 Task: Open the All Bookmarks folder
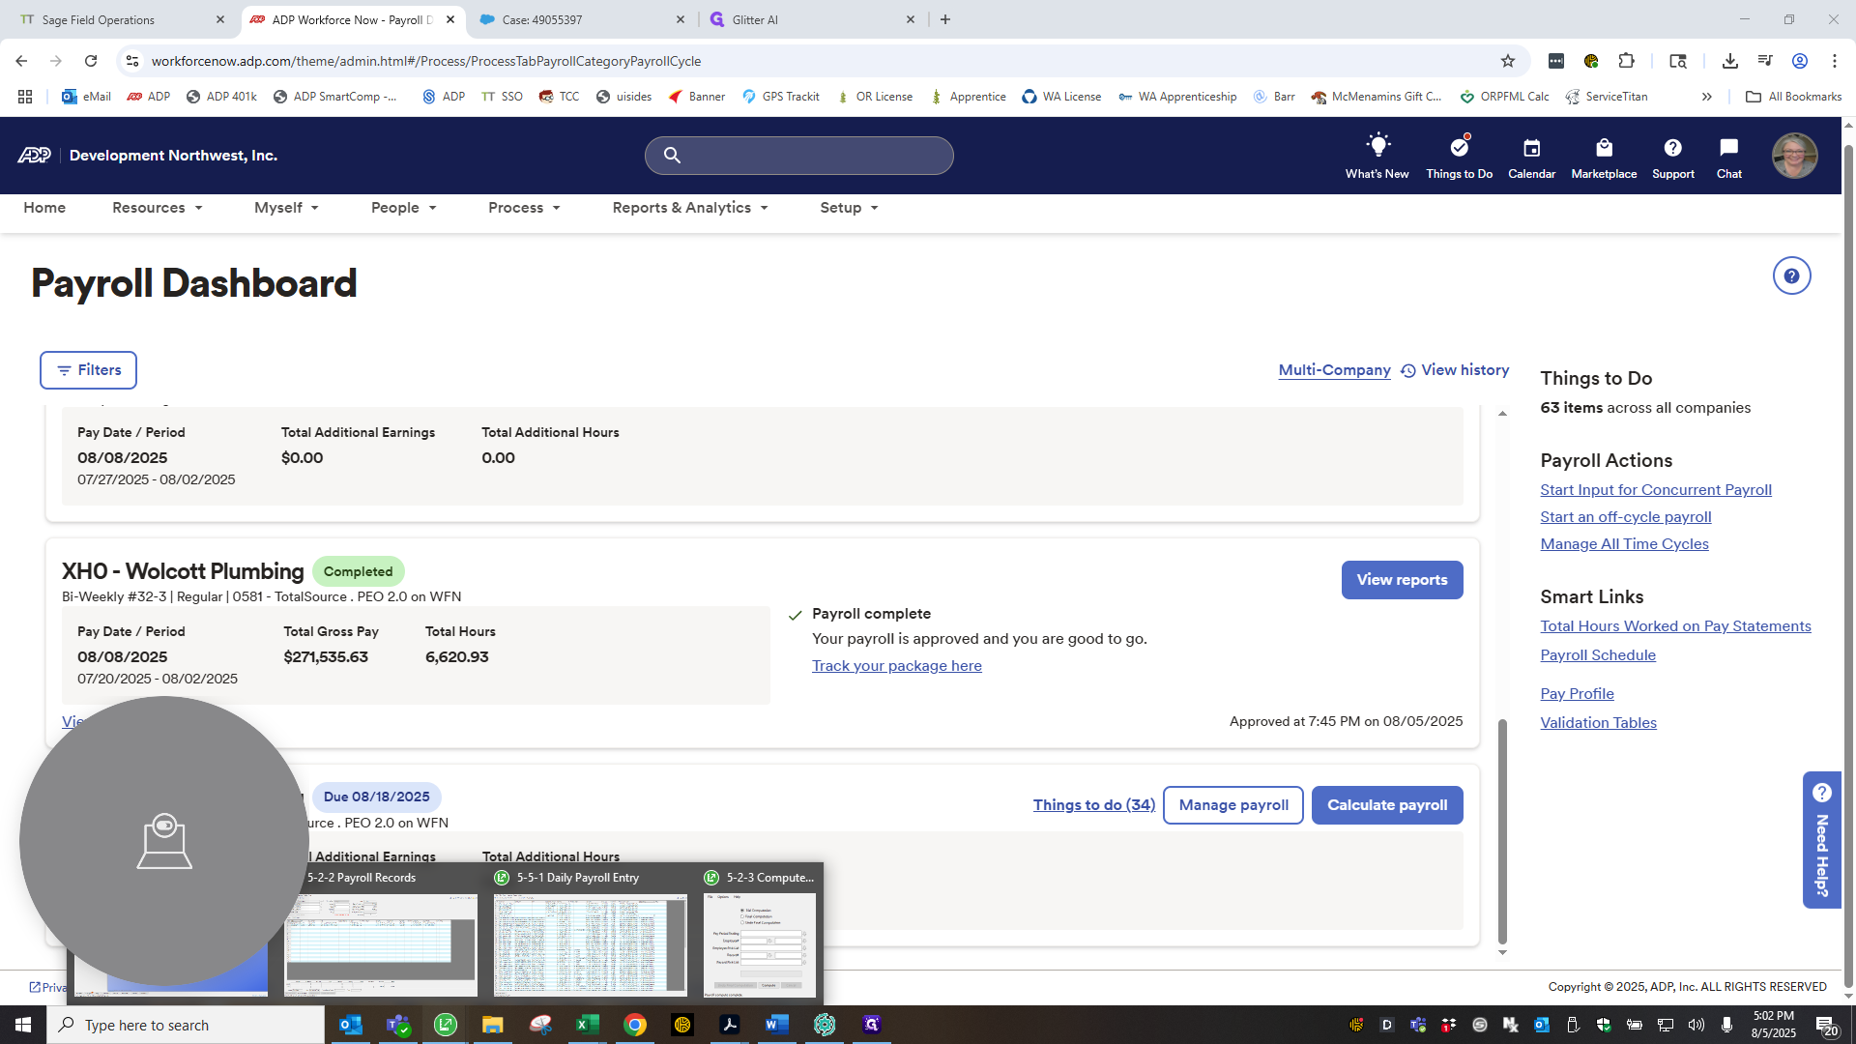tap(1794, 97)
